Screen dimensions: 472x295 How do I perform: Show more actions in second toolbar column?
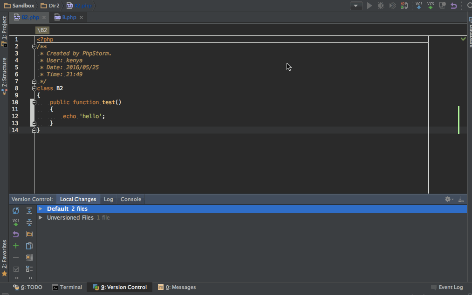click(30, 278)
